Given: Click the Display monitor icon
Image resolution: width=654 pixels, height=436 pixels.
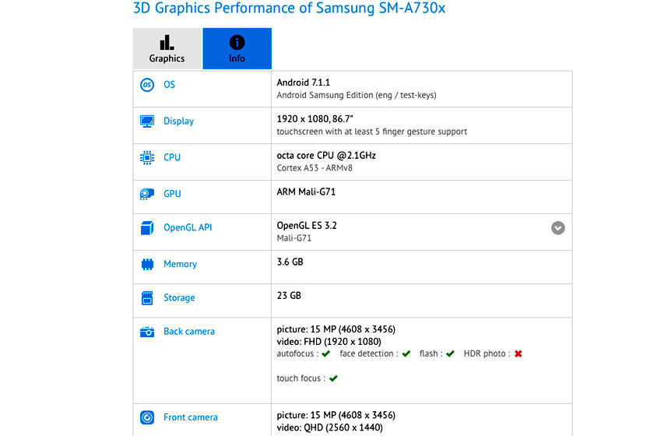Looking at the screenshot, I should pyautogui.click(x=147, y=121).
